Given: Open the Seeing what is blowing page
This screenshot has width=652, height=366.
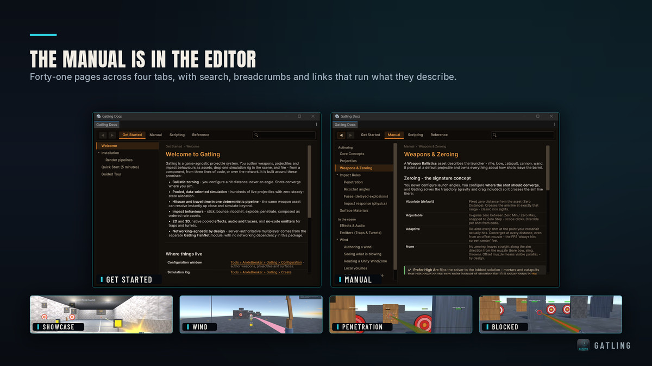Looking at the screenshot, I should coord(362,254).
